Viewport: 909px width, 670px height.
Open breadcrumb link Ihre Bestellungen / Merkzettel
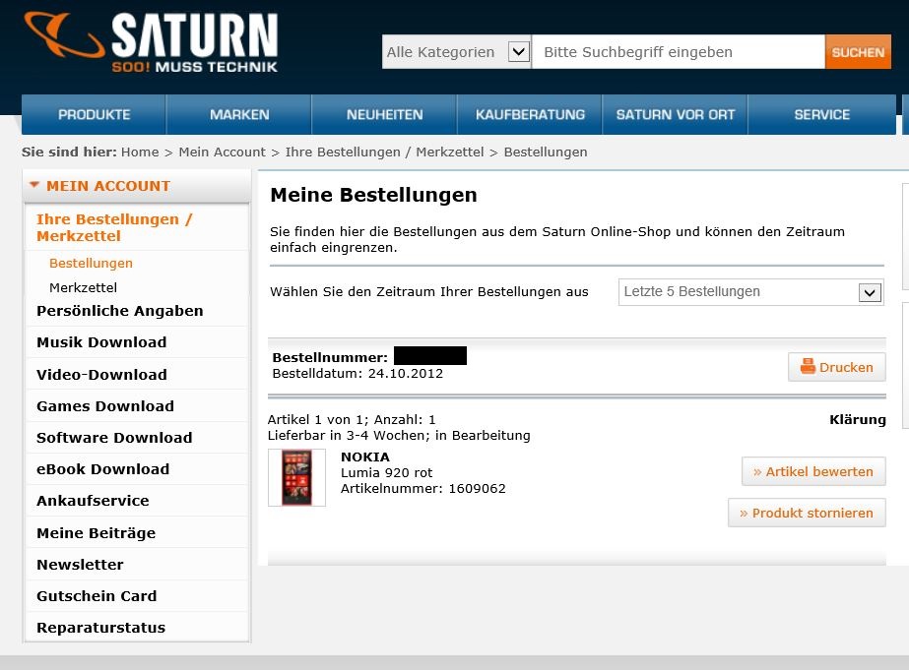(384, 152)
